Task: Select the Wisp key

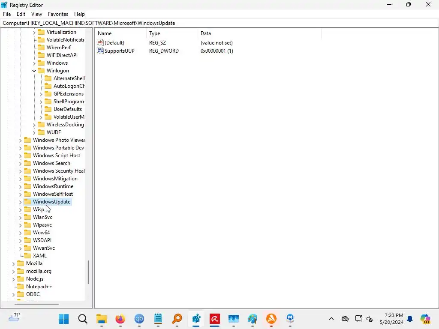Action: point(38,209)
